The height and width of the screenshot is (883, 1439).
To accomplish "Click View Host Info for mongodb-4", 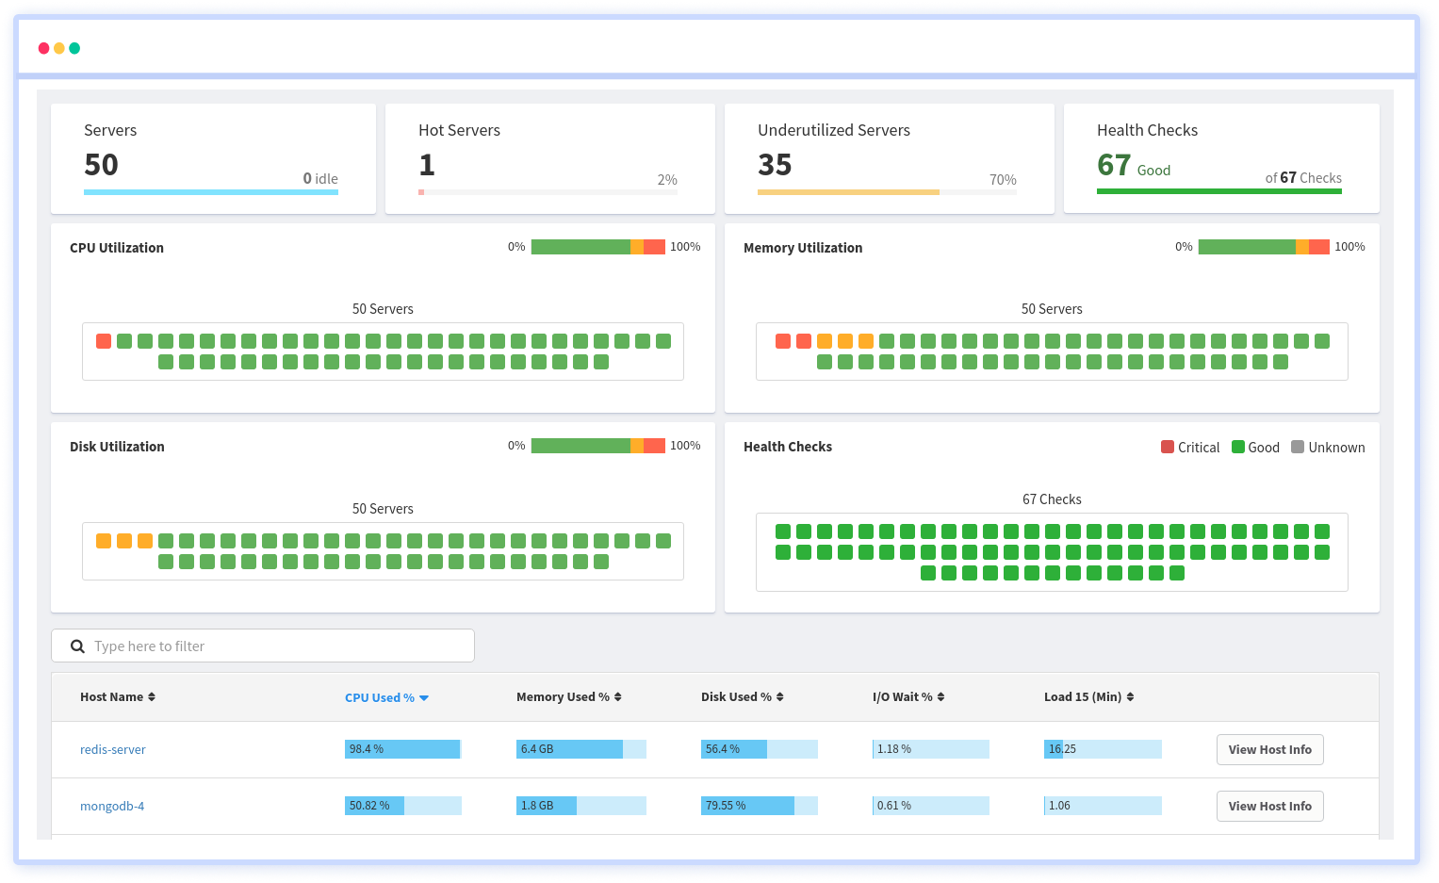I will pos(1269,806).
